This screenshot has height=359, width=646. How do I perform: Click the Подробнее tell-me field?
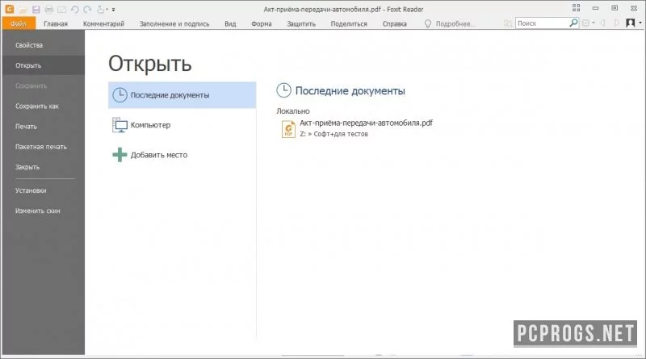(455, 24)
